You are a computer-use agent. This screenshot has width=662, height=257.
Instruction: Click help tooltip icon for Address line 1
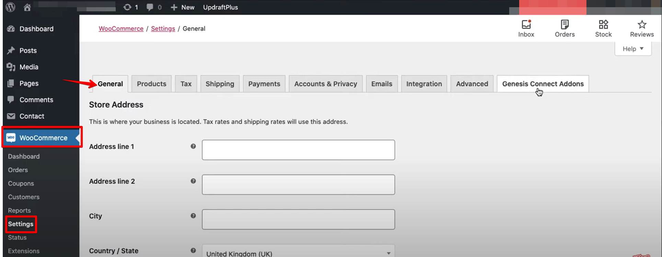(193, 147)
